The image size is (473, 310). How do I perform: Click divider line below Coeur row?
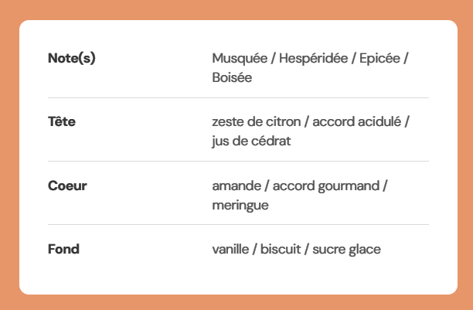(238, 225)
